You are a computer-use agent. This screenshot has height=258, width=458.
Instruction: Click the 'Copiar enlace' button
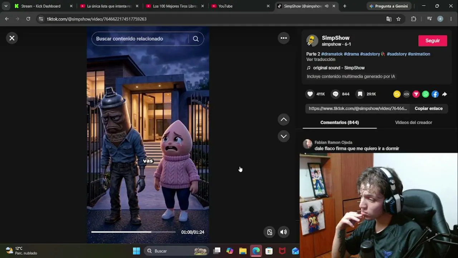click(x=429, y=109)
